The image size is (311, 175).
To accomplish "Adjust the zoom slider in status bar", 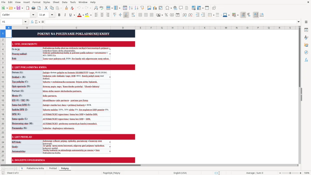I will (x=290, y=173).
